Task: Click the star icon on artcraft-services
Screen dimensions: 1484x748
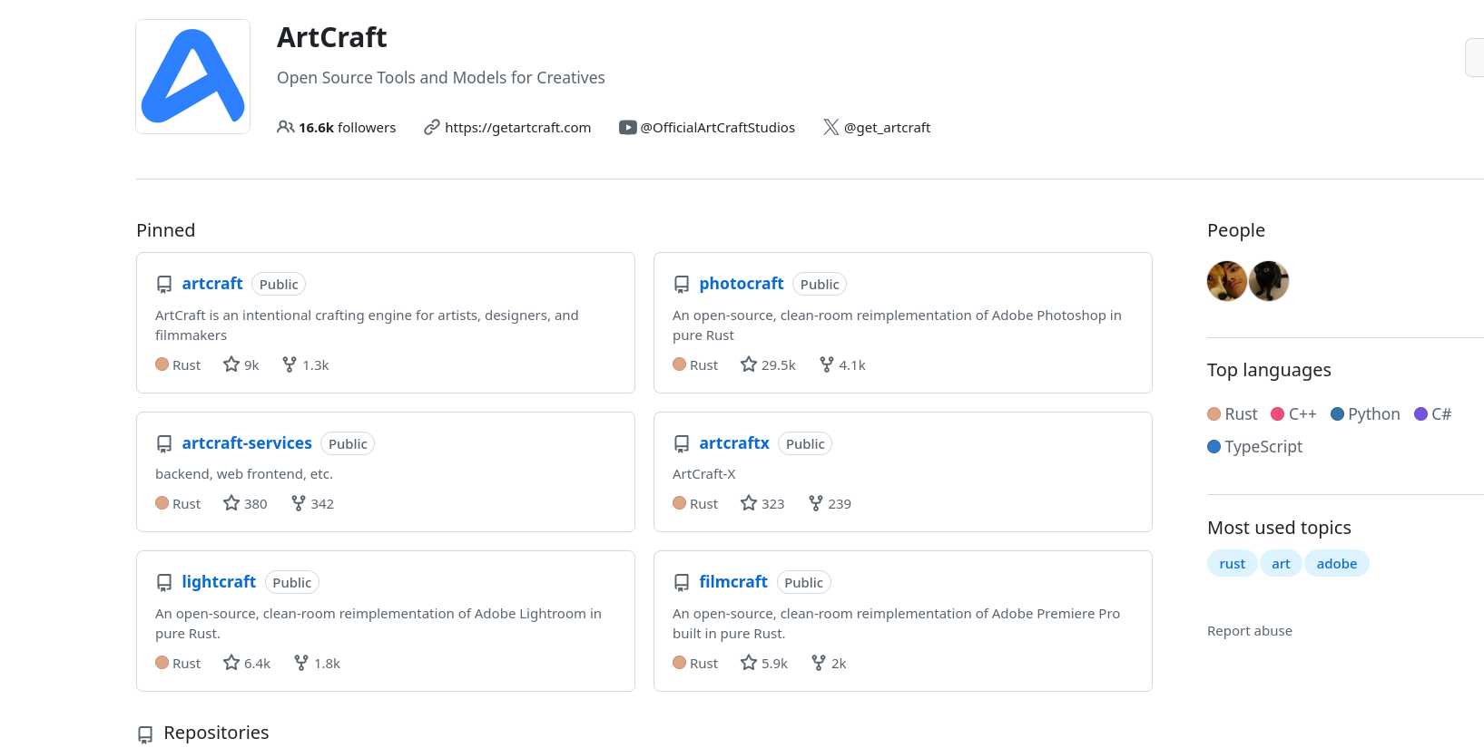Action: [x=231, y=503]
